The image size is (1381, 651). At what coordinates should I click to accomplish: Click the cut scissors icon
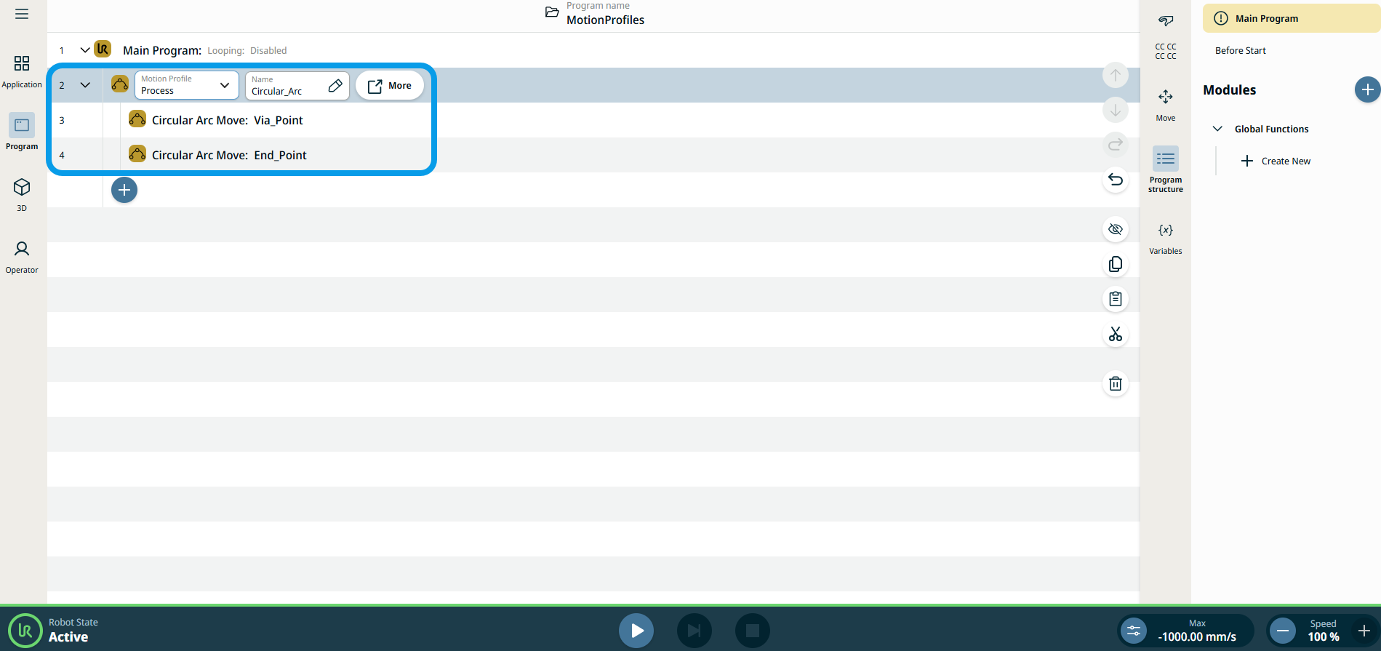click(1115, 334)
